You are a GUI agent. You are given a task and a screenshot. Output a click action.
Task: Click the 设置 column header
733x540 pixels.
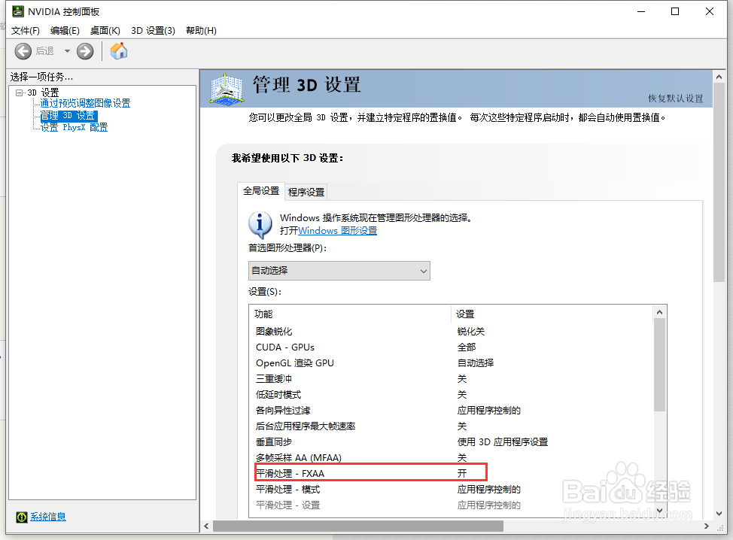(552, 314)
